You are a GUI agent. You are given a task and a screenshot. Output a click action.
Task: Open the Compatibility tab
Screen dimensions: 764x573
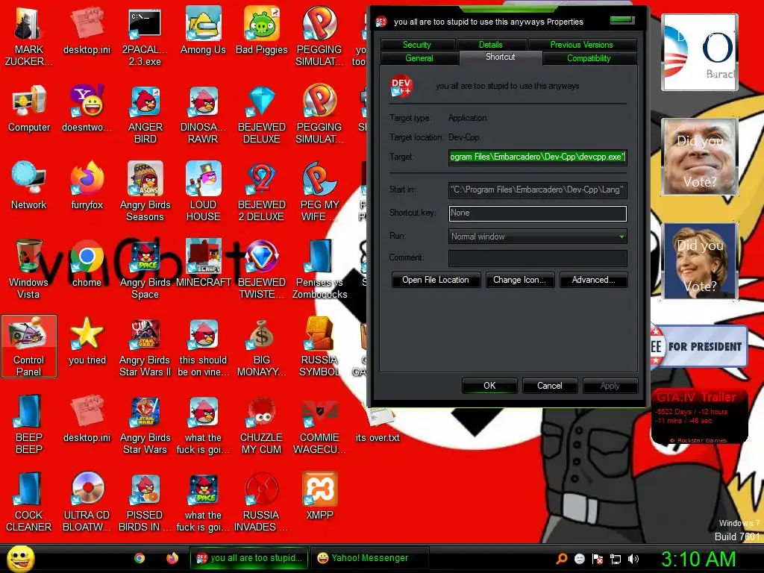(x=589, y=58)
